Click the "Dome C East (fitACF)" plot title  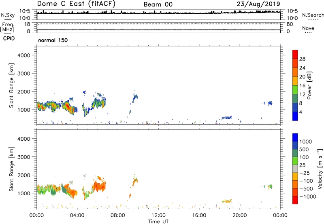pos(76,4)
